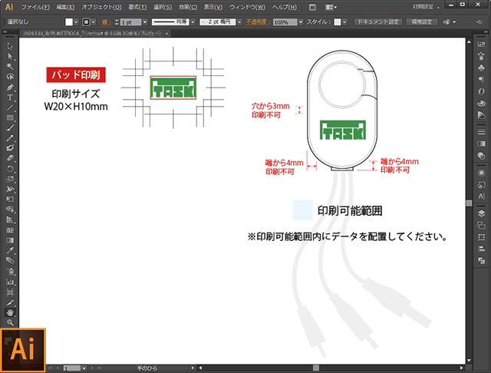Select the Scale tool
The image size is (491, 373).
pos(10,179)
